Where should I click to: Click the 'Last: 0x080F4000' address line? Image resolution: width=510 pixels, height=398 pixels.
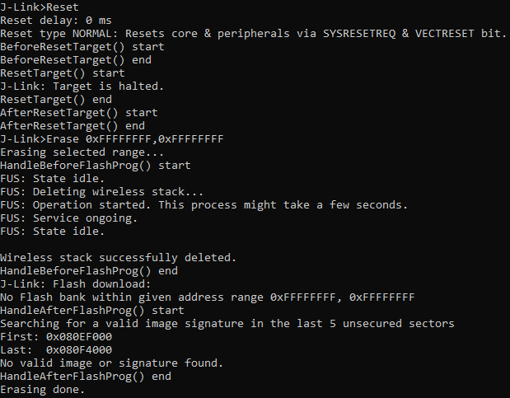[x=56, y=350]
